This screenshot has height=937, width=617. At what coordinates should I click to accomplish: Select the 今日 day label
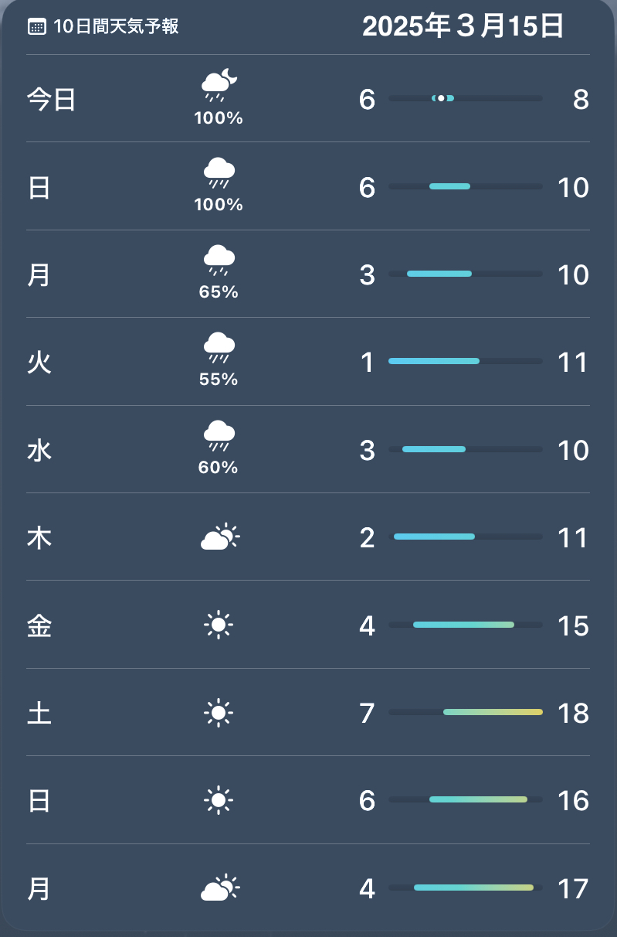point(51,100)
